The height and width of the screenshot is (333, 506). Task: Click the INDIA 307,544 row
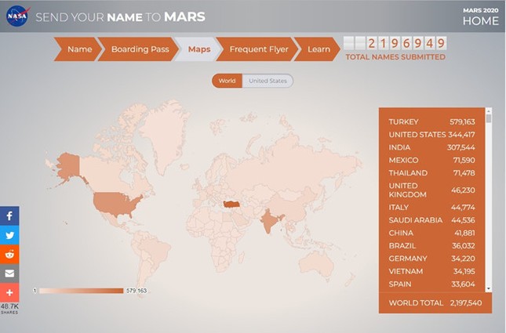tap(431, 147)
